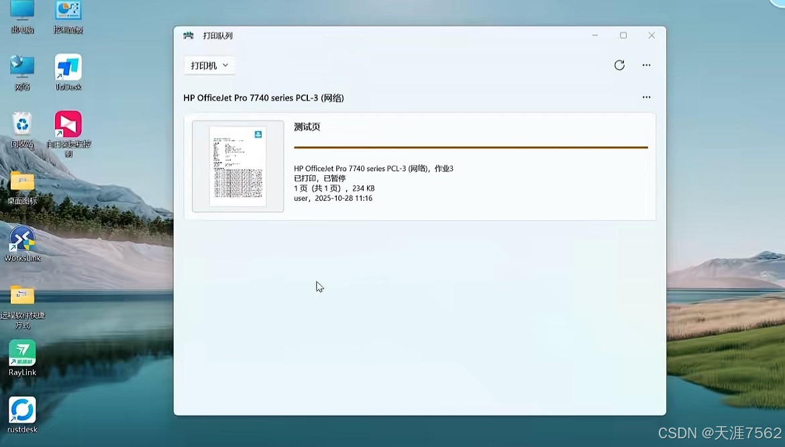Click the HP OfficeJet Pro 7740 printer heading
This screenshot has width=785, height=447.
[263, 98]
